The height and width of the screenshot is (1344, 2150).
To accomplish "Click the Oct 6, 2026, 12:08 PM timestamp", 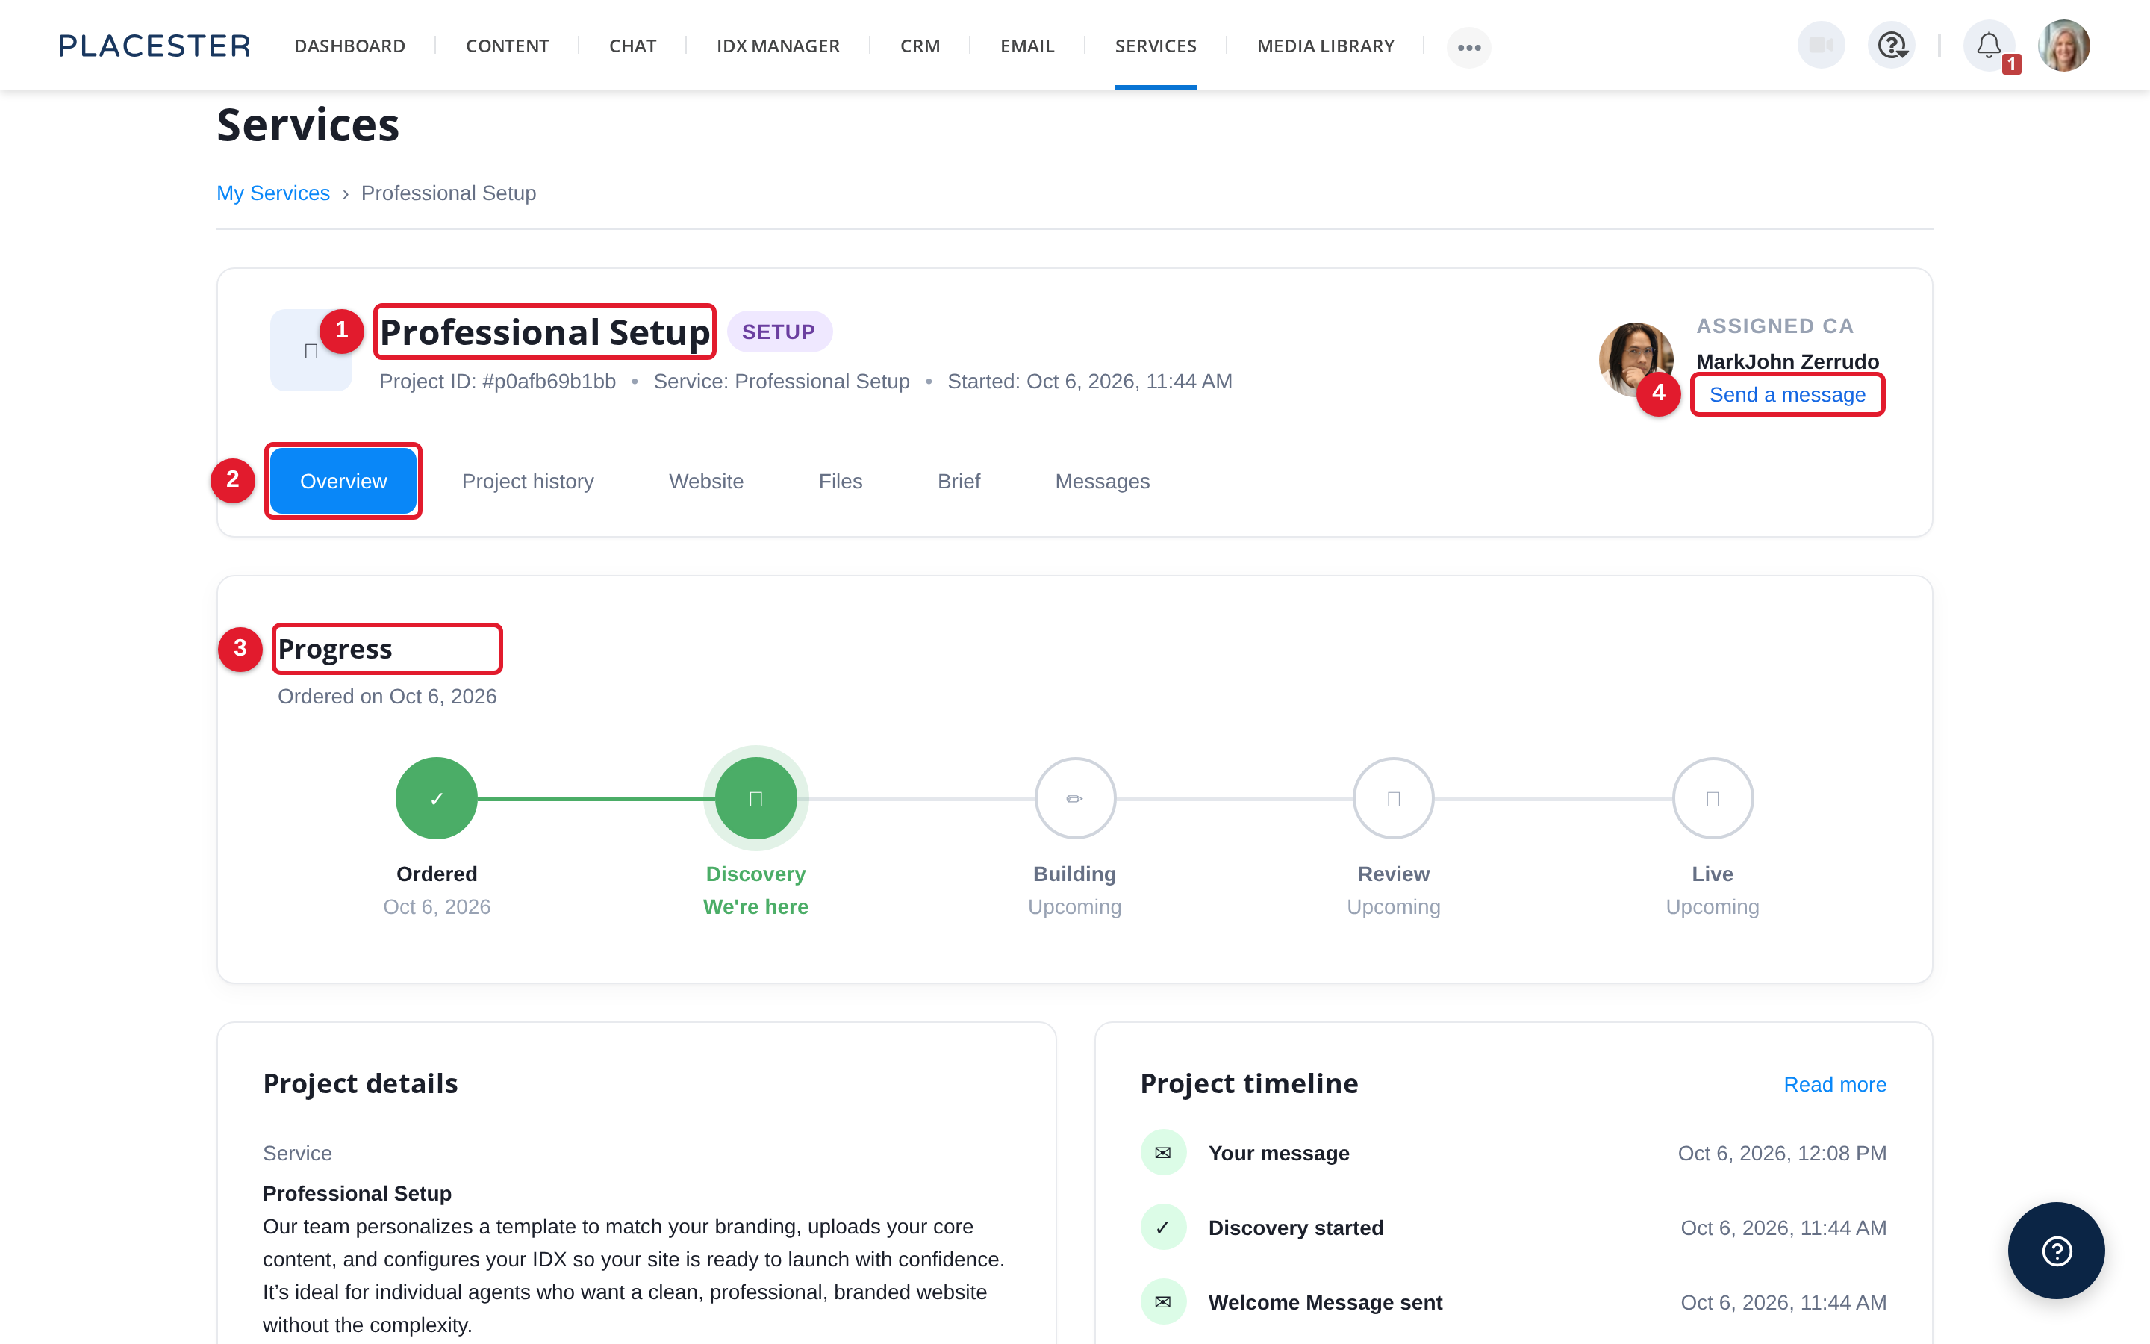I will point(1782,1153).
